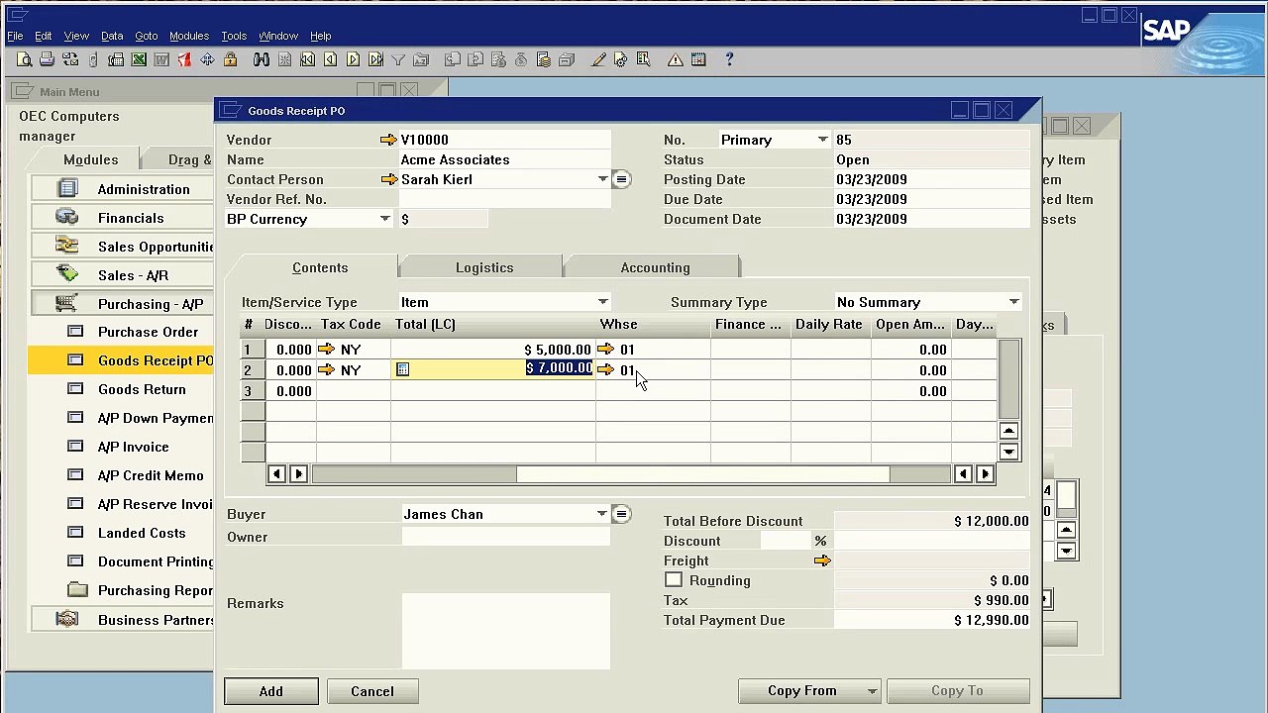Click the Freight link arrow

click(822, 561)
